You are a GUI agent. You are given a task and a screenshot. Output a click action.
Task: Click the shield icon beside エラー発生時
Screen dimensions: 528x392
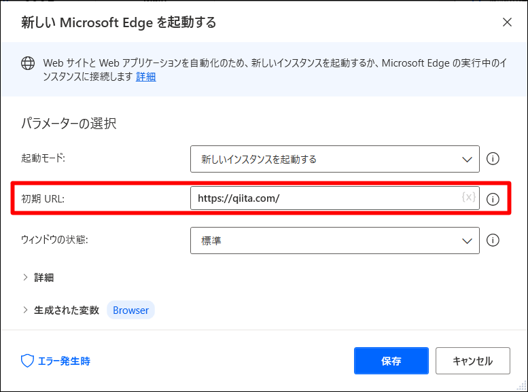[x=27, y=361]
